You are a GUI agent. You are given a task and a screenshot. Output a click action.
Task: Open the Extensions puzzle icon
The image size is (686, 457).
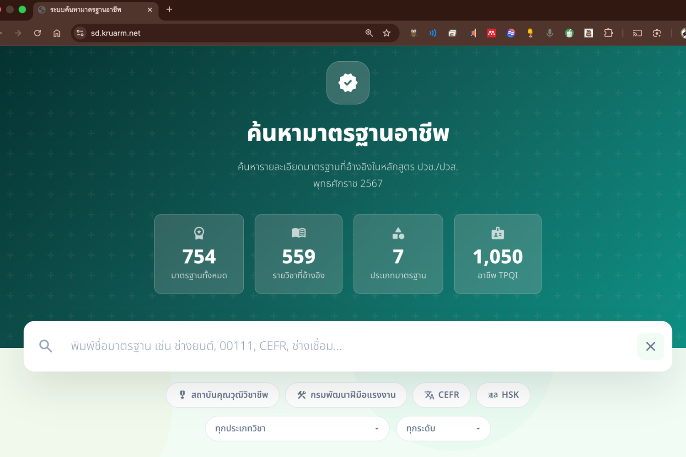point(608,33)
